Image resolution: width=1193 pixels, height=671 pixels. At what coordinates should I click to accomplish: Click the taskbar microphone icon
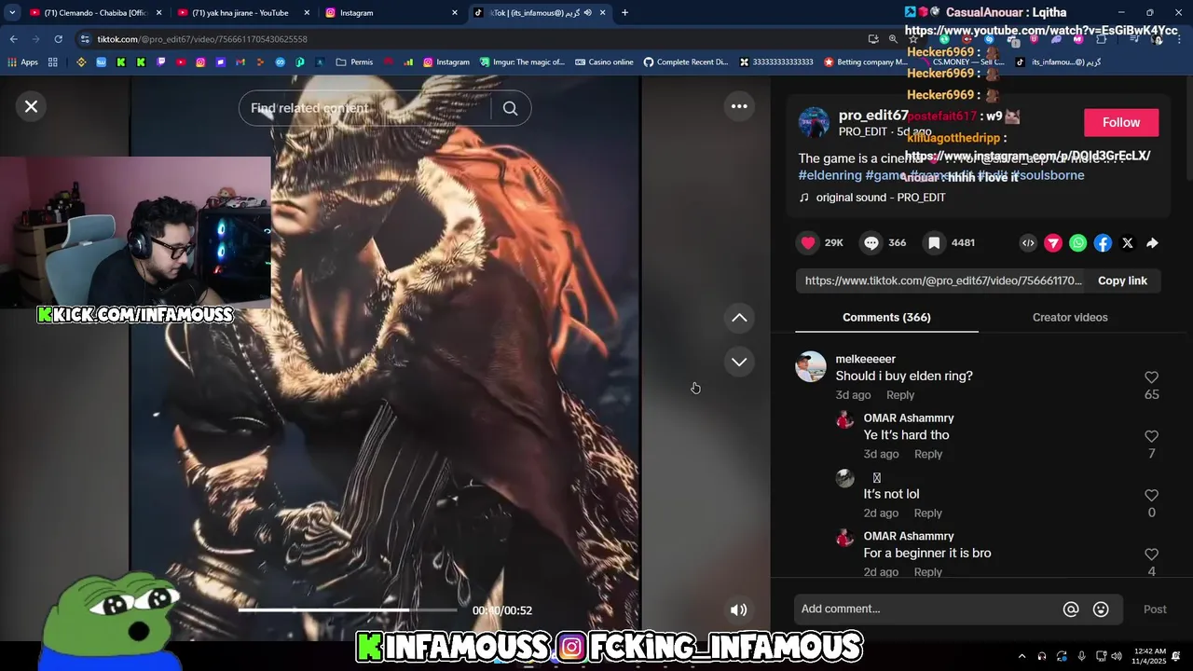(x=1081, y=656)
